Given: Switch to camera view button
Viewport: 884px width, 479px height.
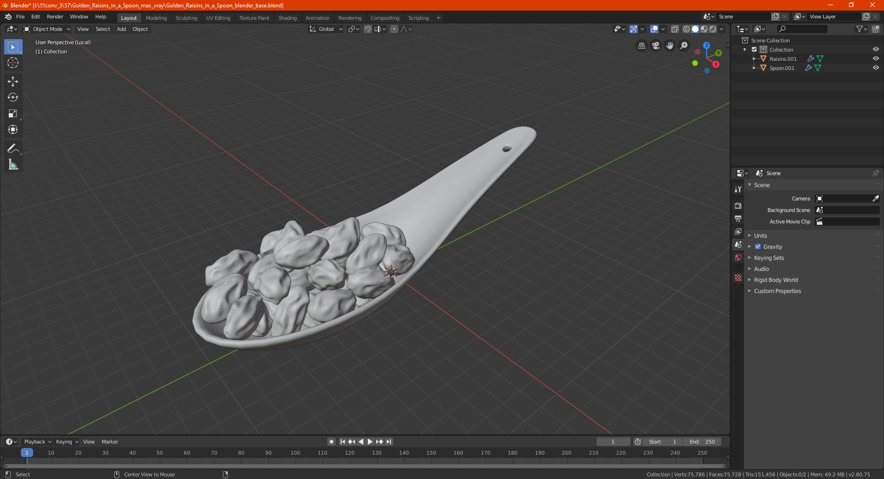Looking at the screenshot, I should [656, 46].
